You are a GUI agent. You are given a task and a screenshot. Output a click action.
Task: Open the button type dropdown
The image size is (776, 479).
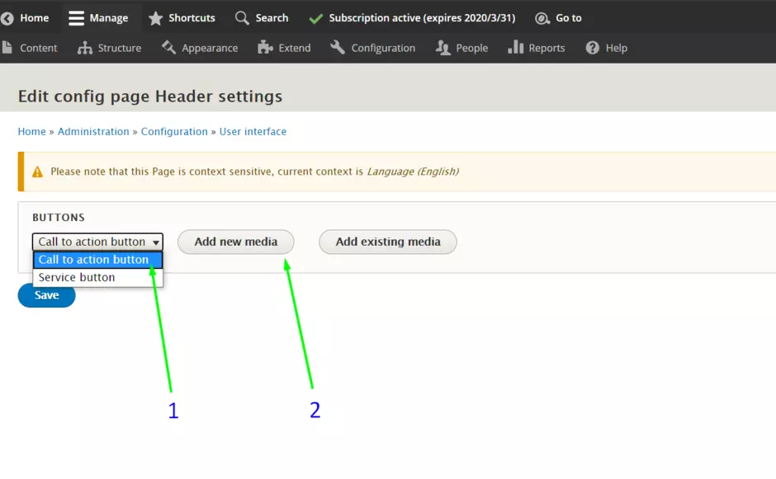(97, 242)
